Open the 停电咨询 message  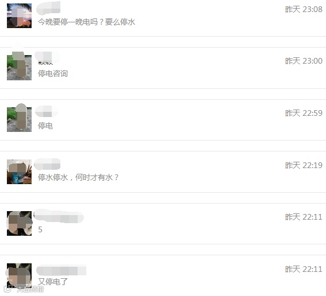[x=53, y=73]
